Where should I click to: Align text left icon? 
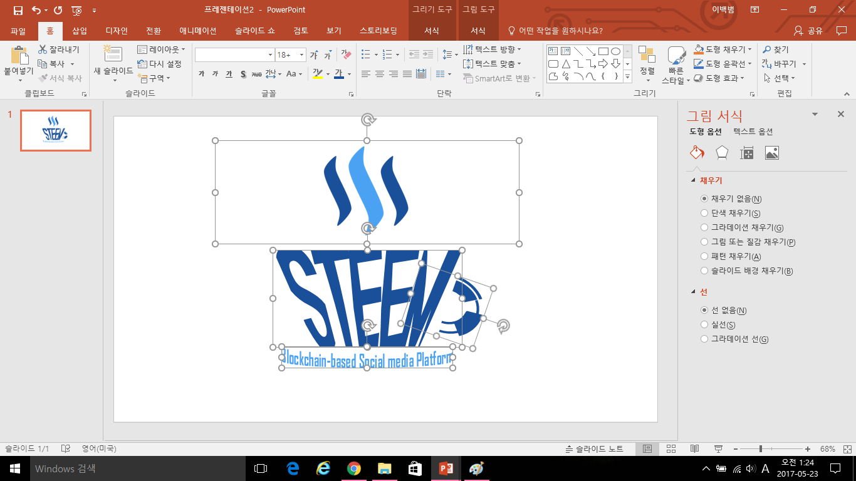366,74
